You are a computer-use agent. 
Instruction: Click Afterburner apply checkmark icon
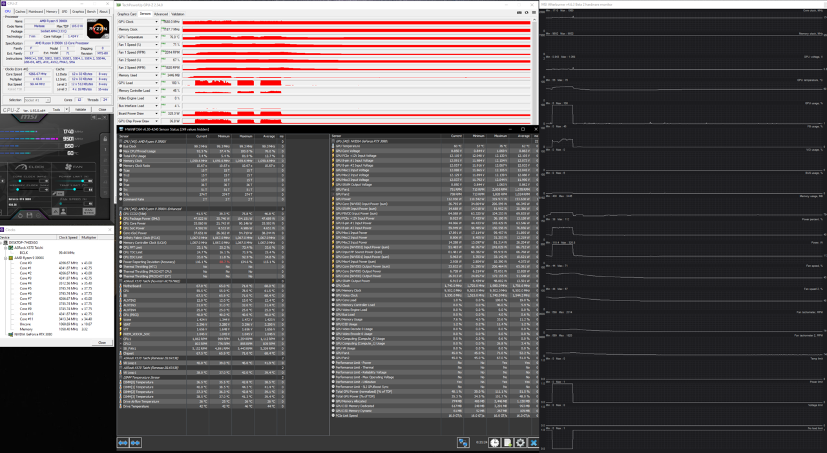[39, 215]
